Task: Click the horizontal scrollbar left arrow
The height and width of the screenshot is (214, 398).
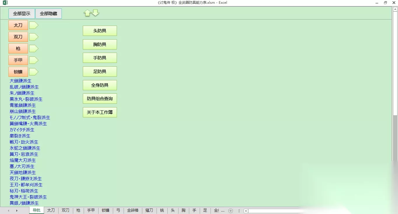Action: pos(246,211)
